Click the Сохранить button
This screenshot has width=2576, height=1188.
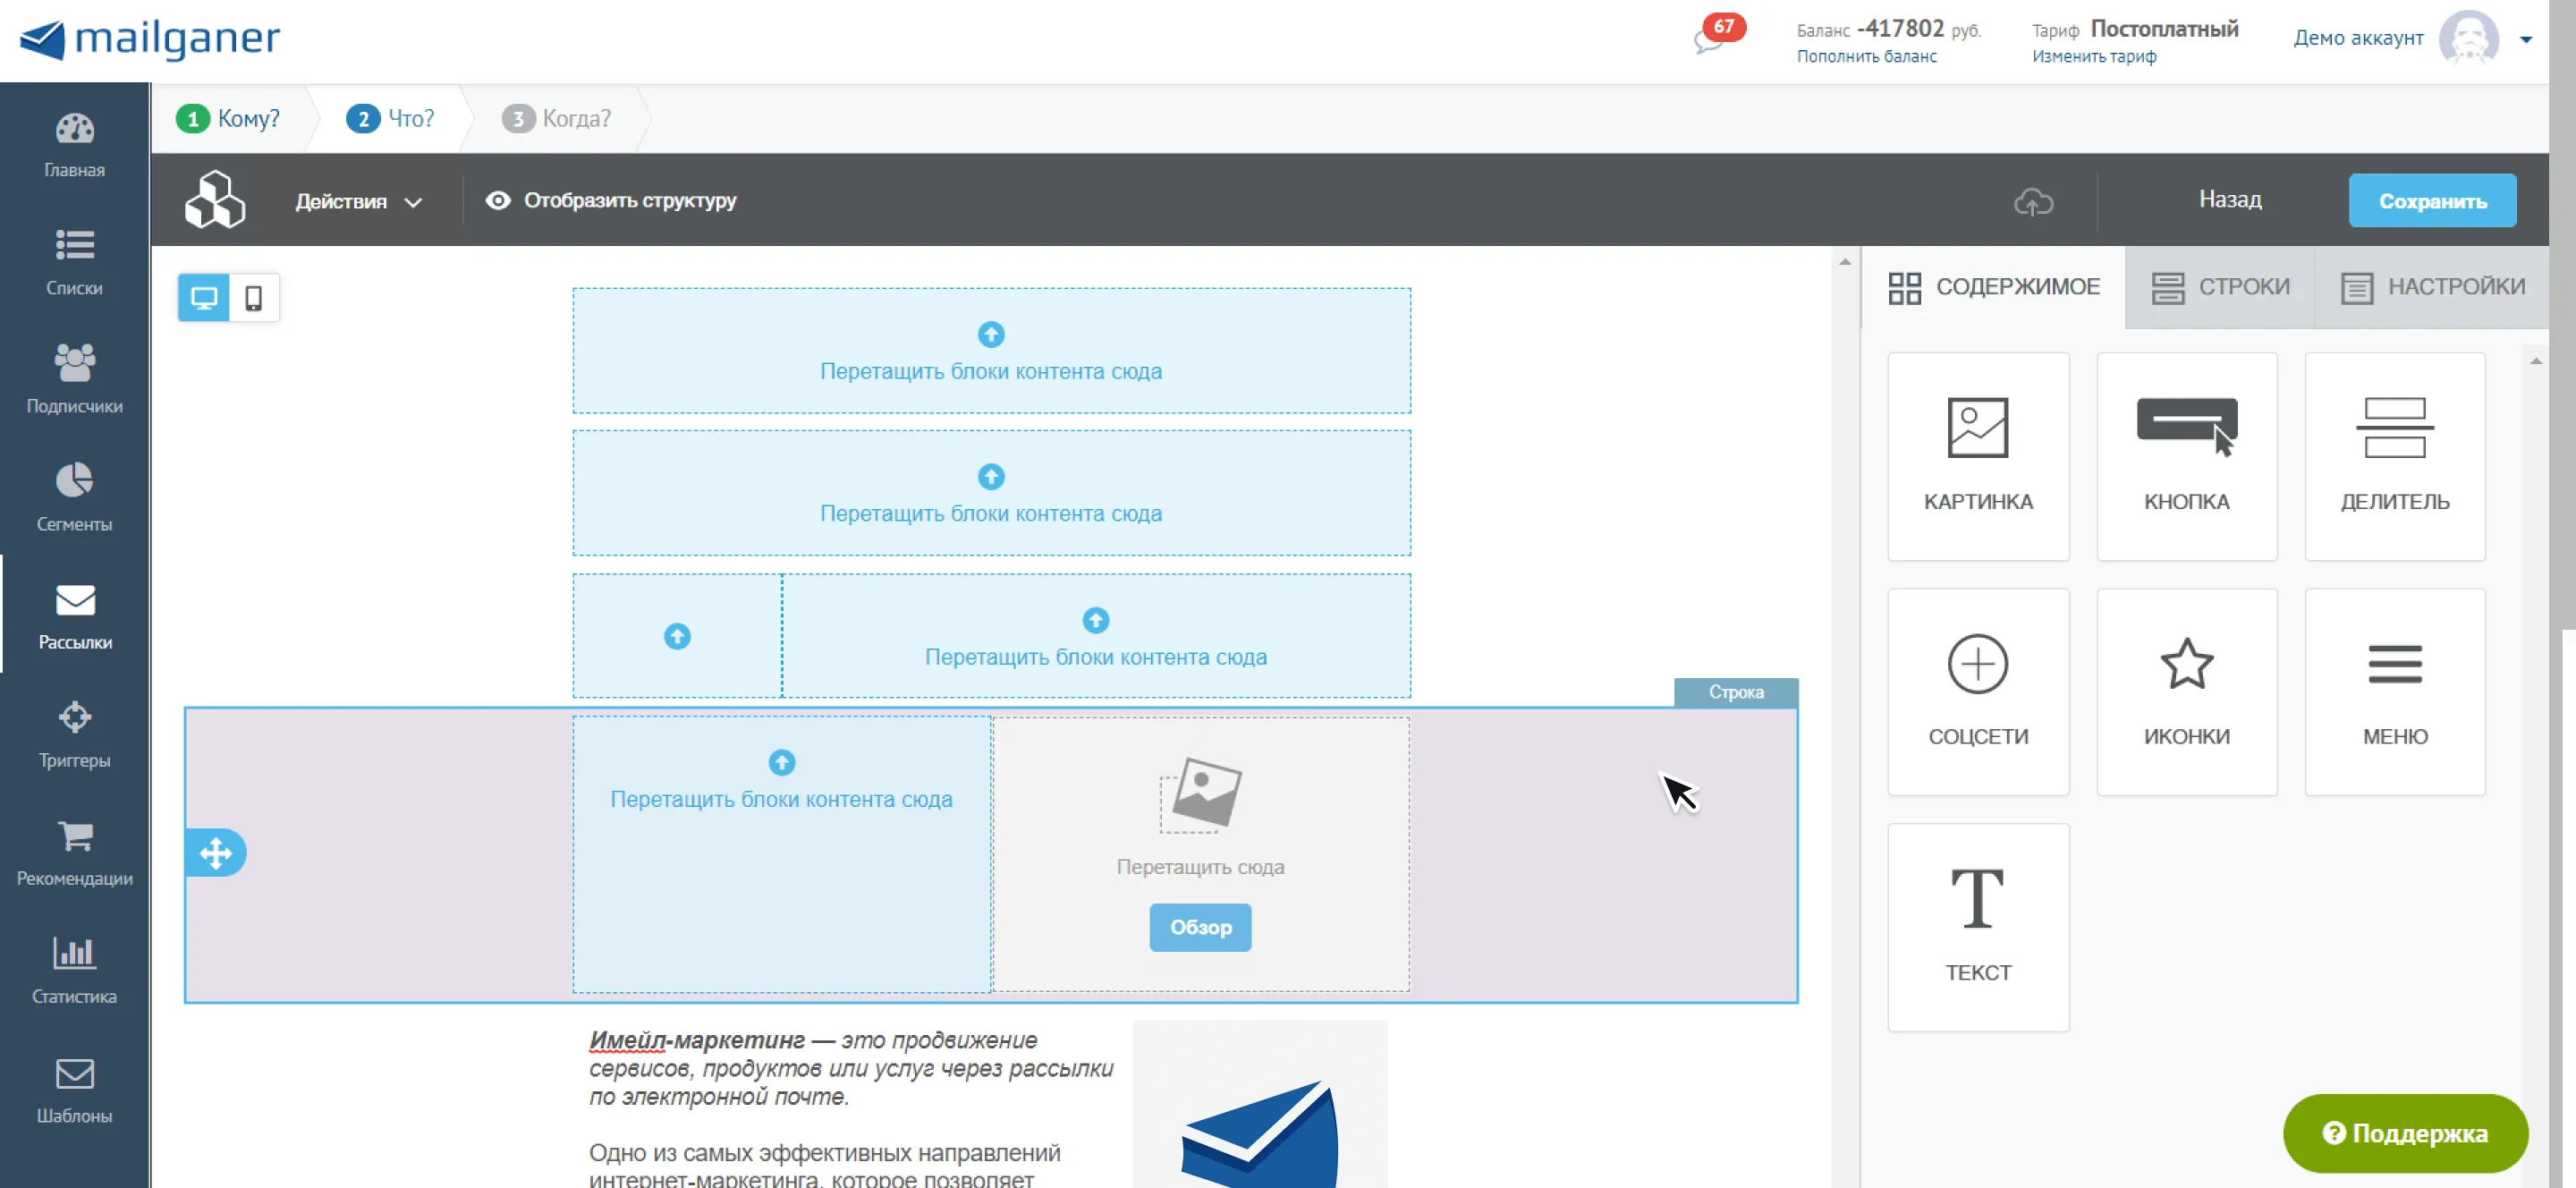tap(2431, 201)
